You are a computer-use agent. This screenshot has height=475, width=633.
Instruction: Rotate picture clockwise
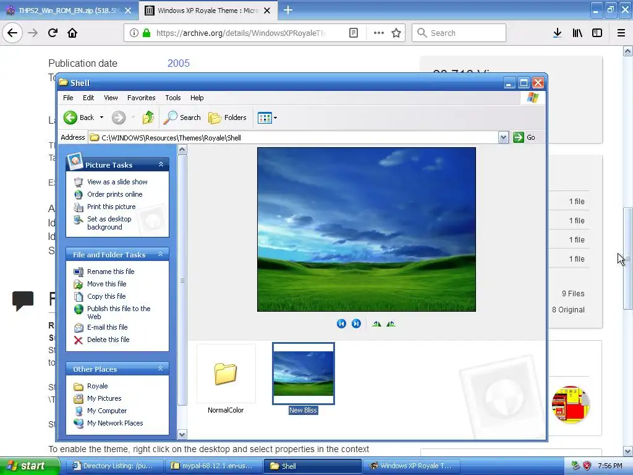376,323
